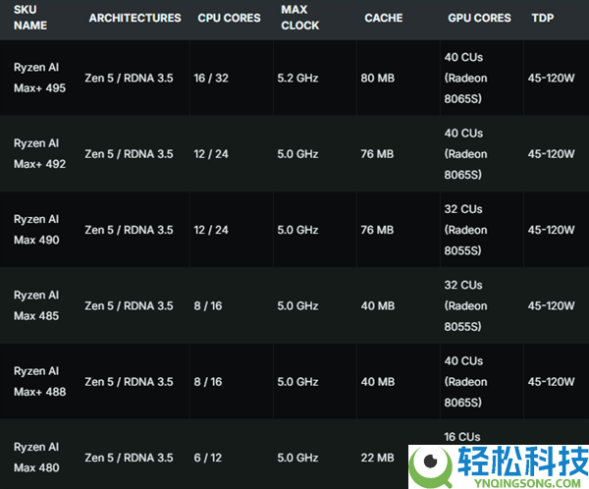Click the 80 MB cache cell
This screenshot has height=489, width=589.
pos(378,78)
